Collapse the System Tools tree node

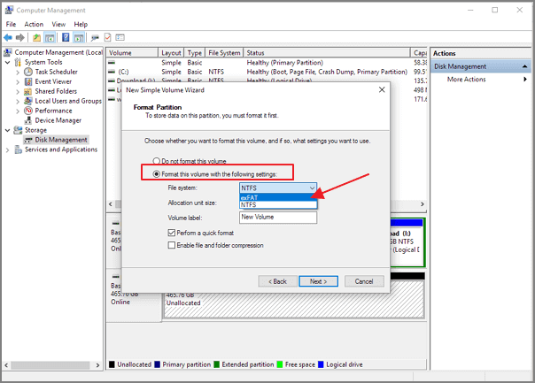coord(9,62)
